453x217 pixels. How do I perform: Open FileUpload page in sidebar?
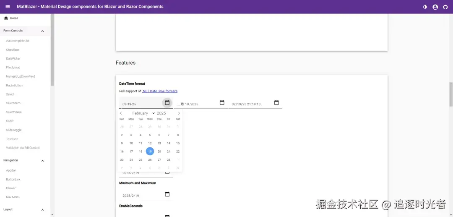coord(13,67)
